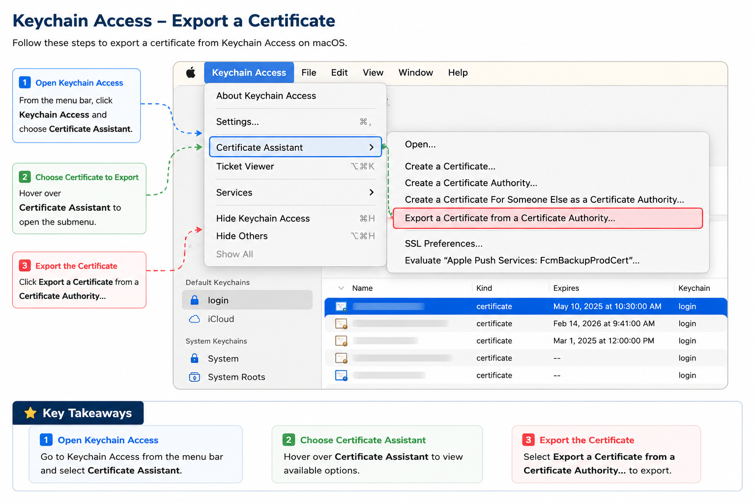Open SSL Preferences... from submenu

point(548,244)
